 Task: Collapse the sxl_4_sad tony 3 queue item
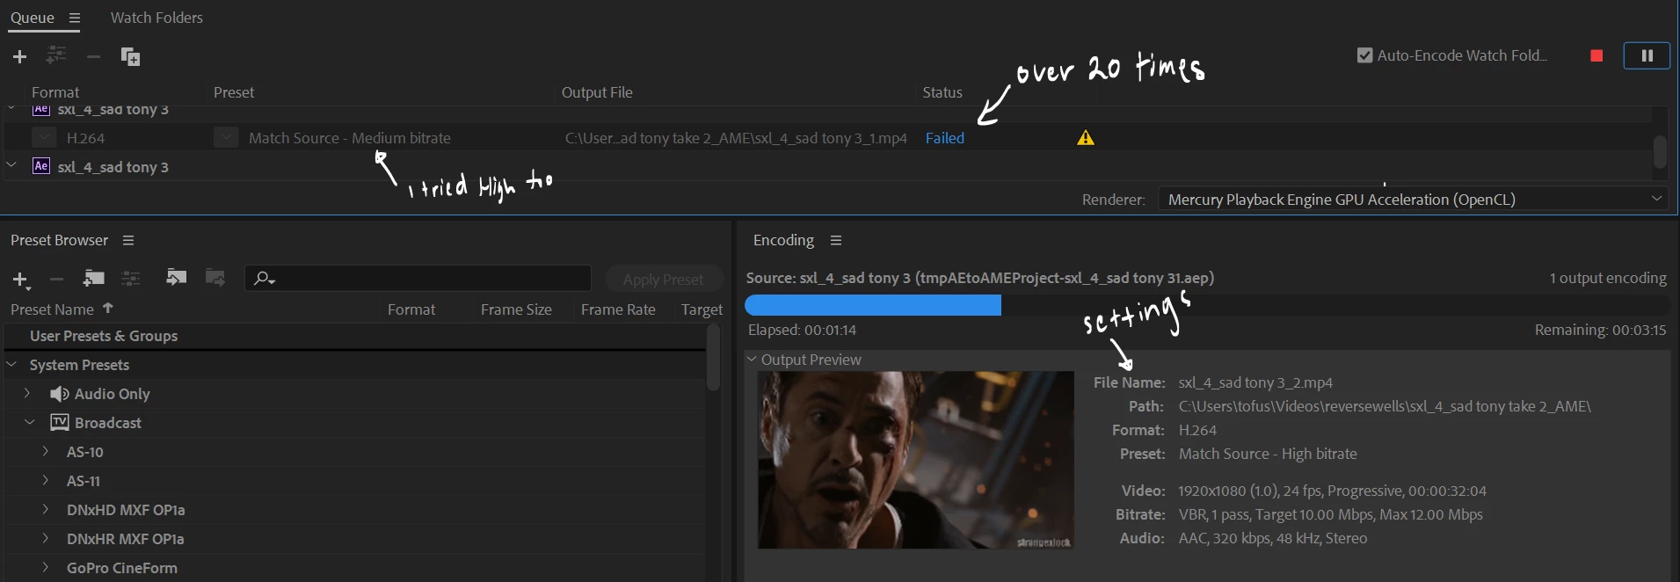[11, 164]
